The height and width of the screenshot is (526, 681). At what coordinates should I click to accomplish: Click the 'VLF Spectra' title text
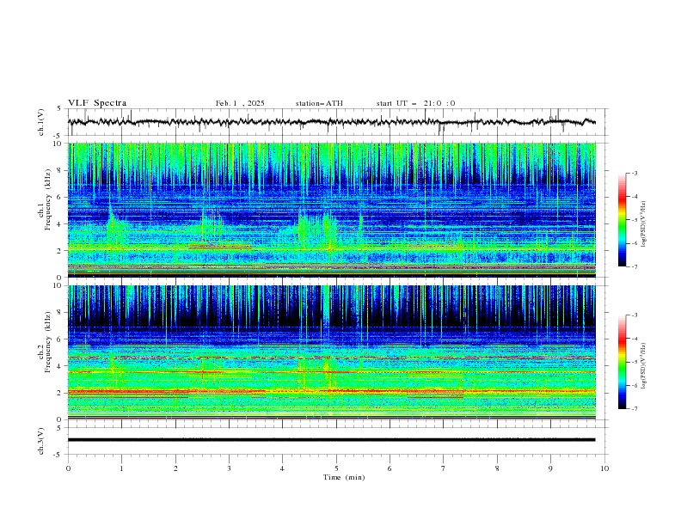pyautogui.click(x=97, y=103)
